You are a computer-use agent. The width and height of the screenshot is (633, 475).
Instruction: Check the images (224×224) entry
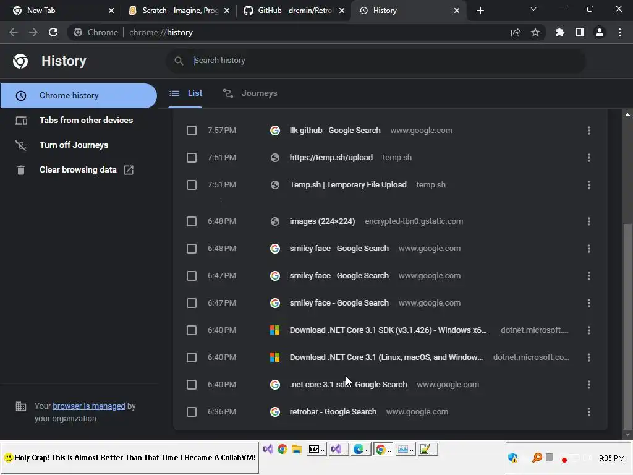coord(192,221)
